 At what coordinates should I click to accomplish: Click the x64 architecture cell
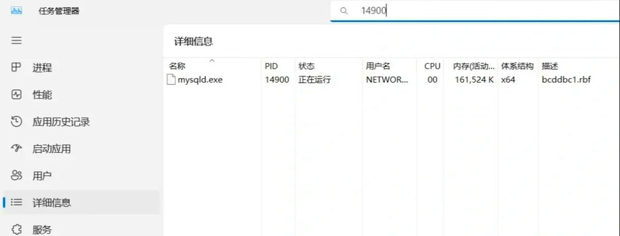(x=508, y=80)
